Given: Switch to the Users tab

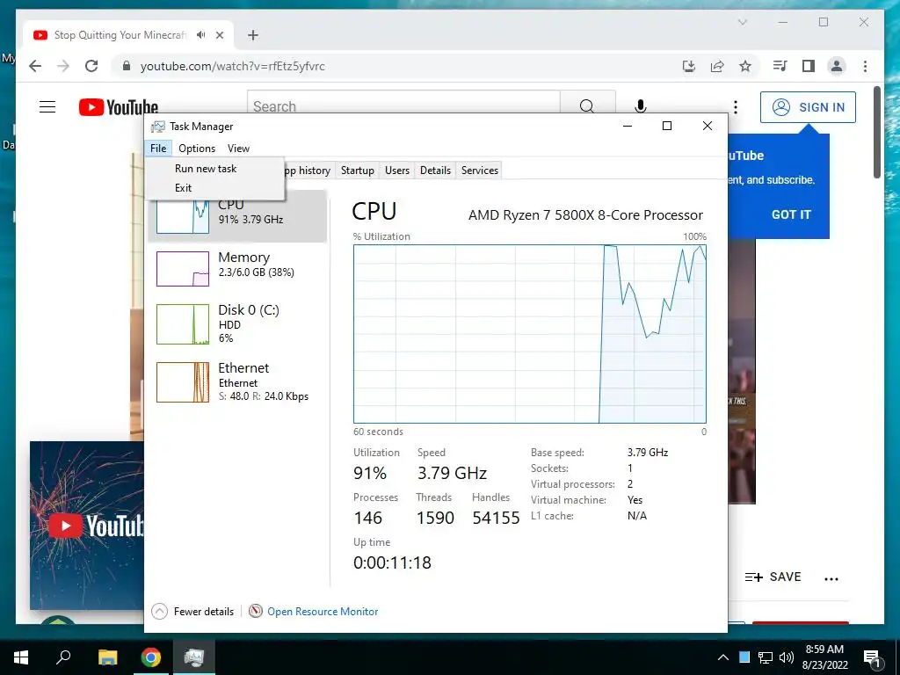Looking at the screenshot, I should click(x=396, y=171).
